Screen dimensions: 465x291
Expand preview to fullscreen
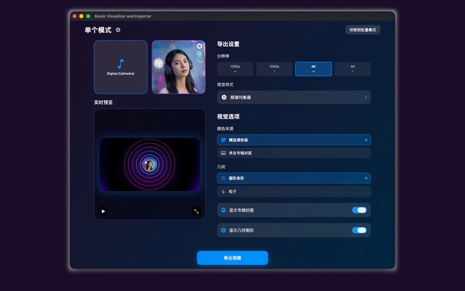point(196,211)
